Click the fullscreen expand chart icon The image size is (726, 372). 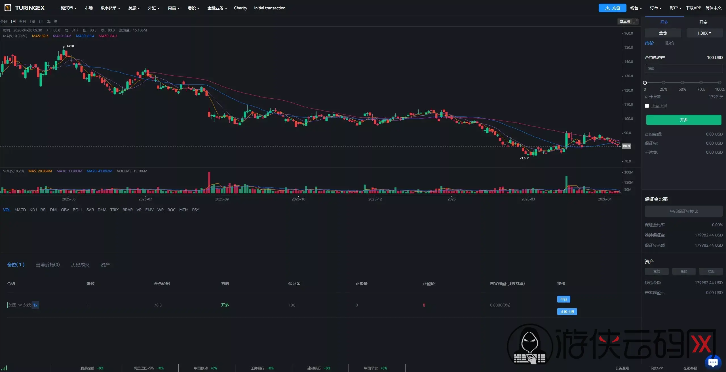click(636, 22)
